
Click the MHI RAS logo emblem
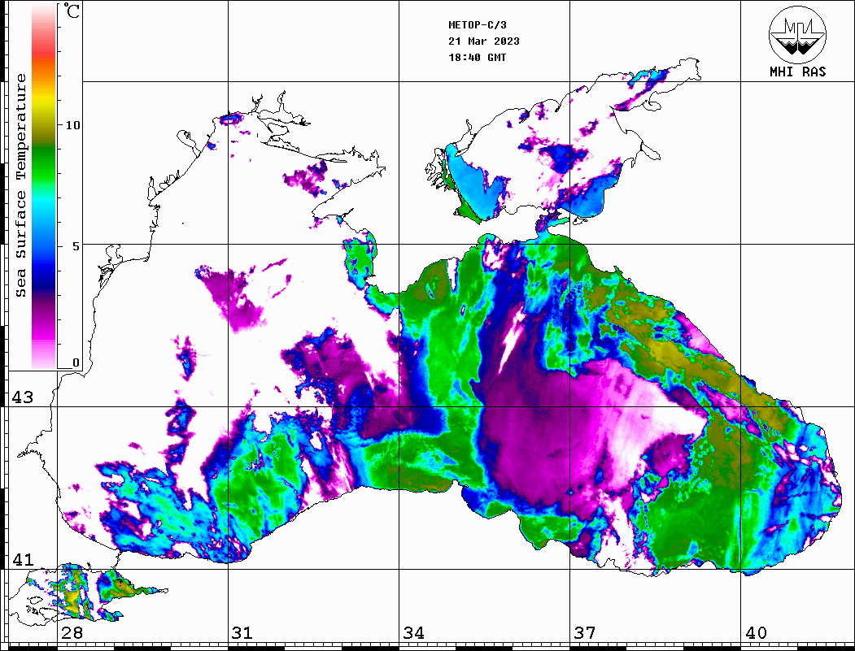coord(797,33)
